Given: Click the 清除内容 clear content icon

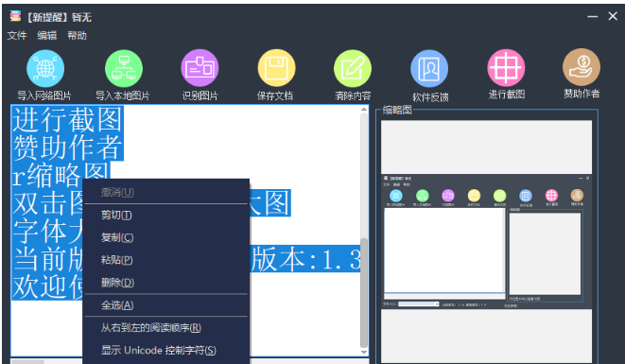Looking at the screenshot, I should pyautogui.click(x=353, y=68).
